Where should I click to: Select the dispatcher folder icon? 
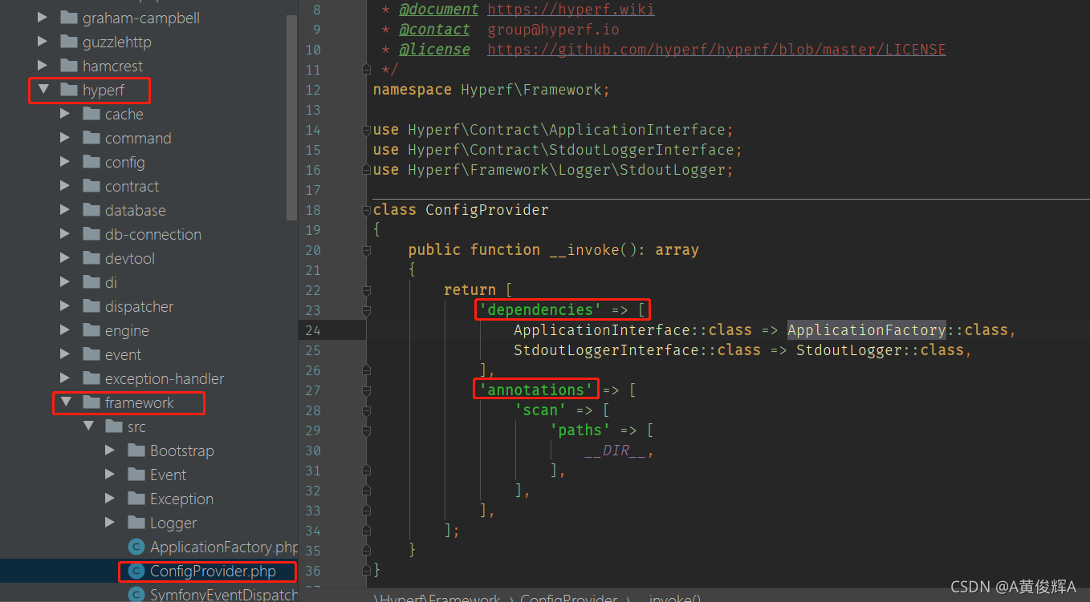point(91,306)
